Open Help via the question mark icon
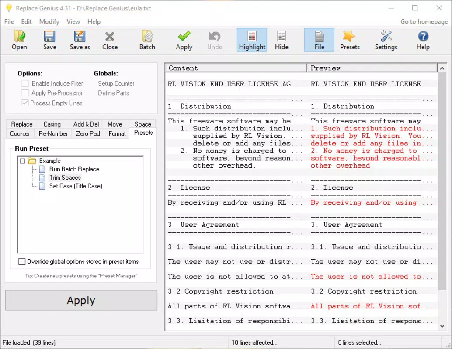The width and height of the screenshot is (452, 349). point(423,40)
